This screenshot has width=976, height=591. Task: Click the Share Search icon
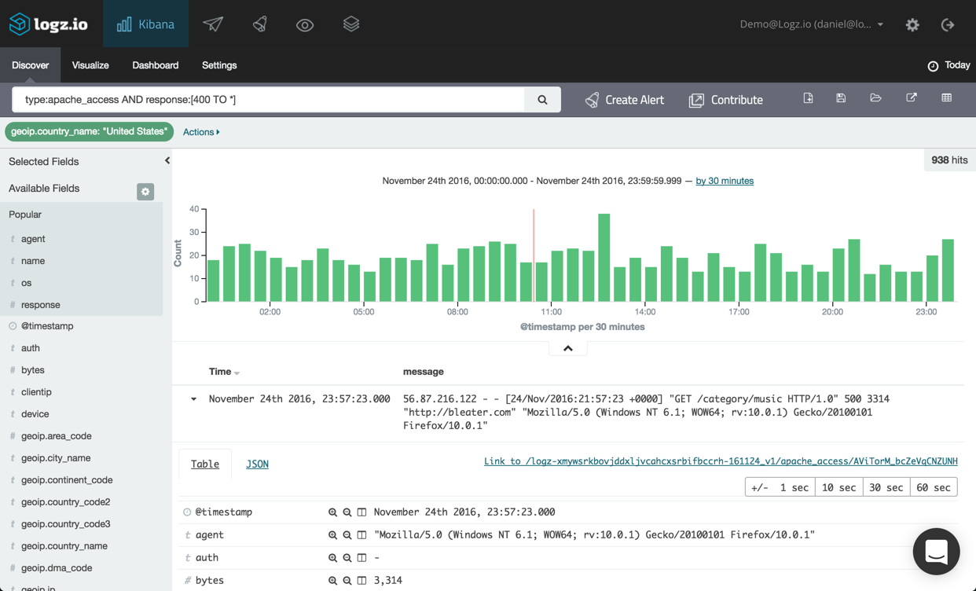click(x=912, y=98)
